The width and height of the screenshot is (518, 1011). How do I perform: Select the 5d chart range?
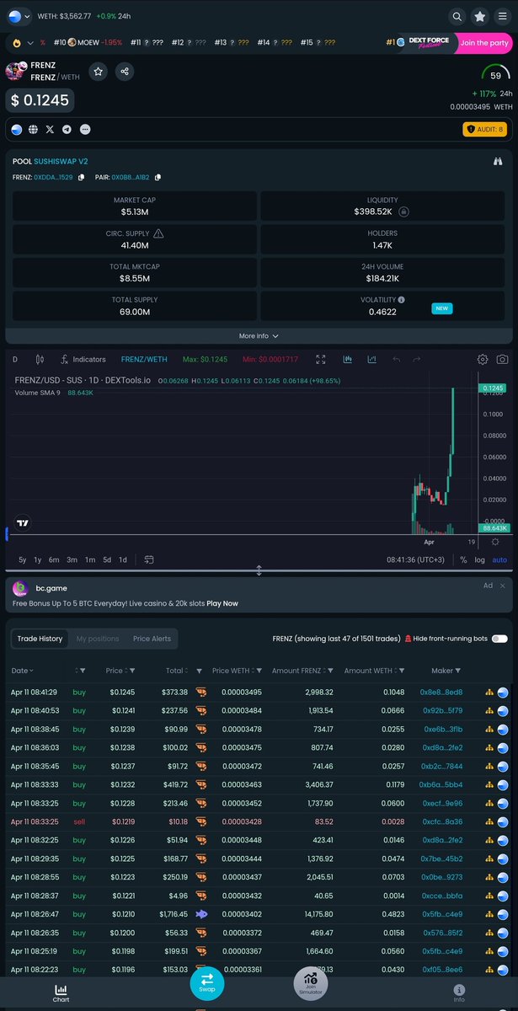(107, 559)
